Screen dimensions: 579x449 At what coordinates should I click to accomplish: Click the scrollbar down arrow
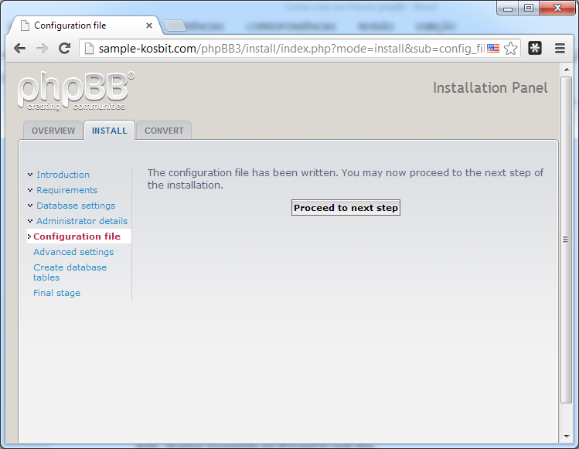point(566,437)
